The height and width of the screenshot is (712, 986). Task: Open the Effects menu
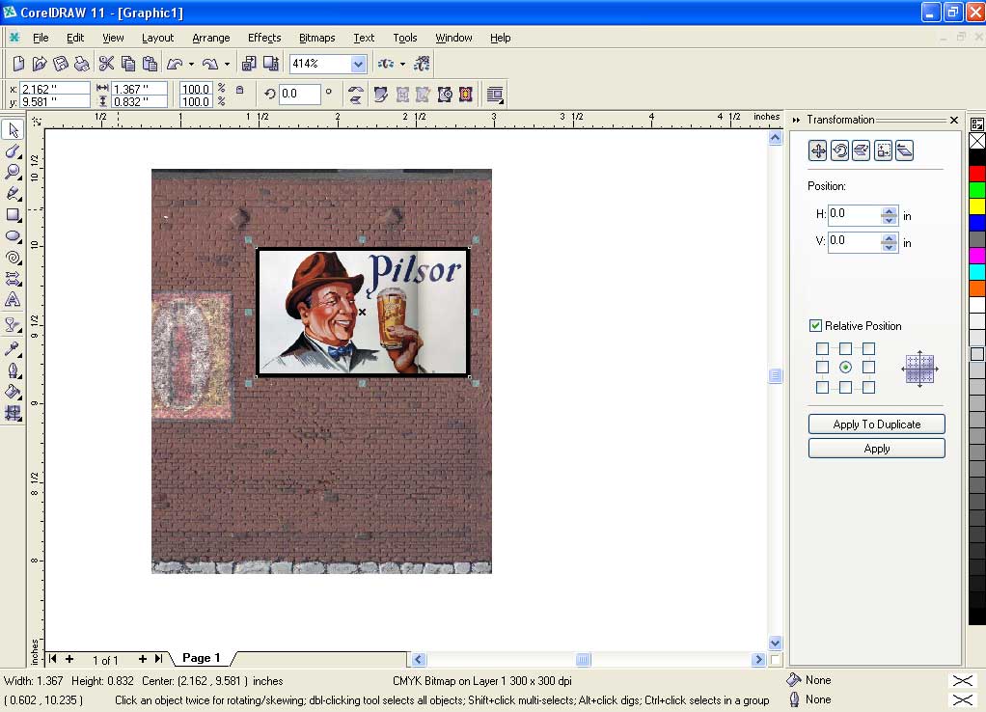click(263, 38)
